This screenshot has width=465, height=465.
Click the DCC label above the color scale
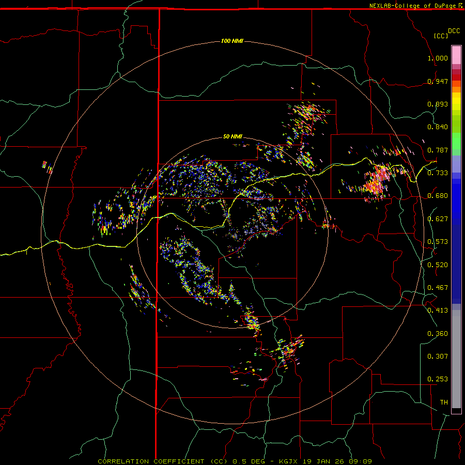click(x=454, y=31)
